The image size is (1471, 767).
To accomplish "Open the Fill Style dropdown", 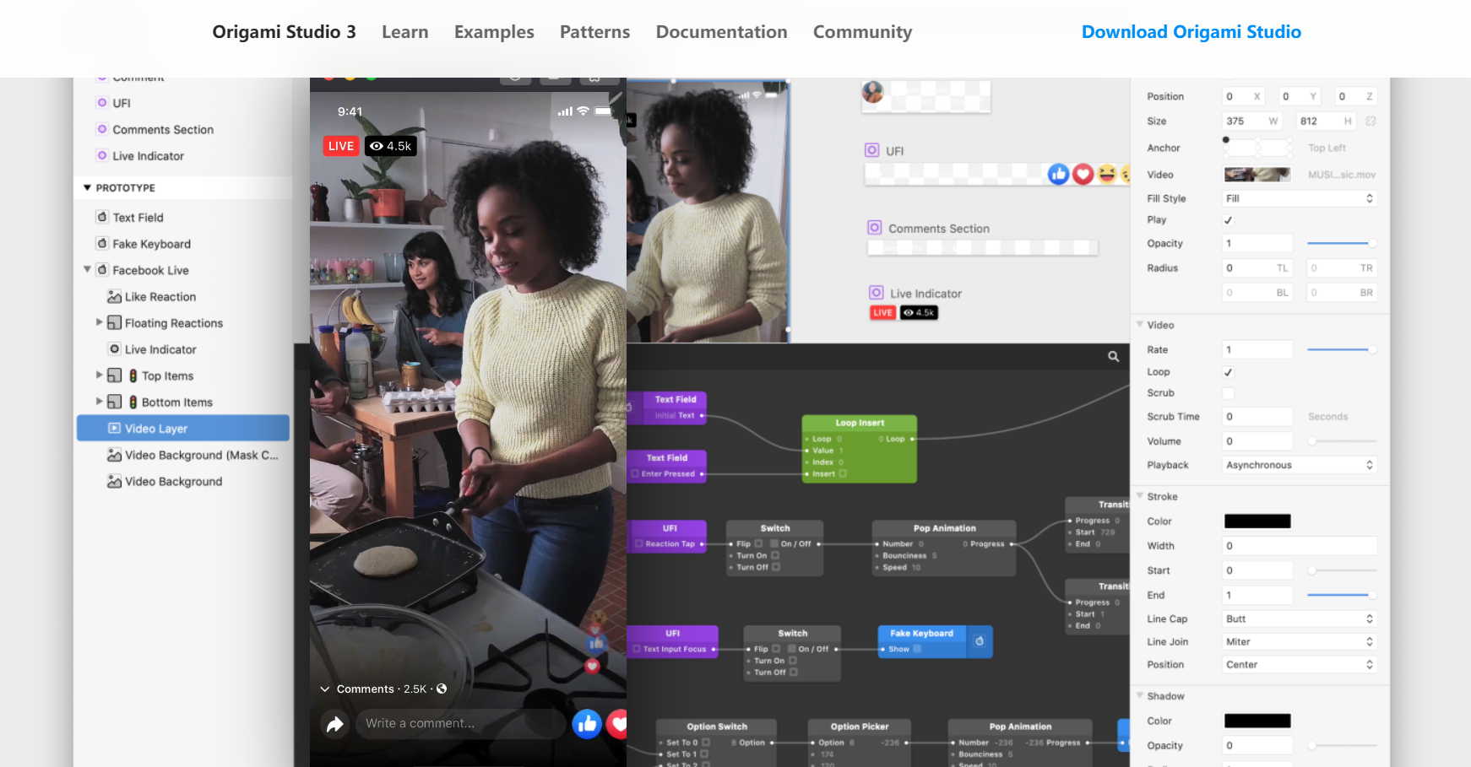I will (1299, 198).
